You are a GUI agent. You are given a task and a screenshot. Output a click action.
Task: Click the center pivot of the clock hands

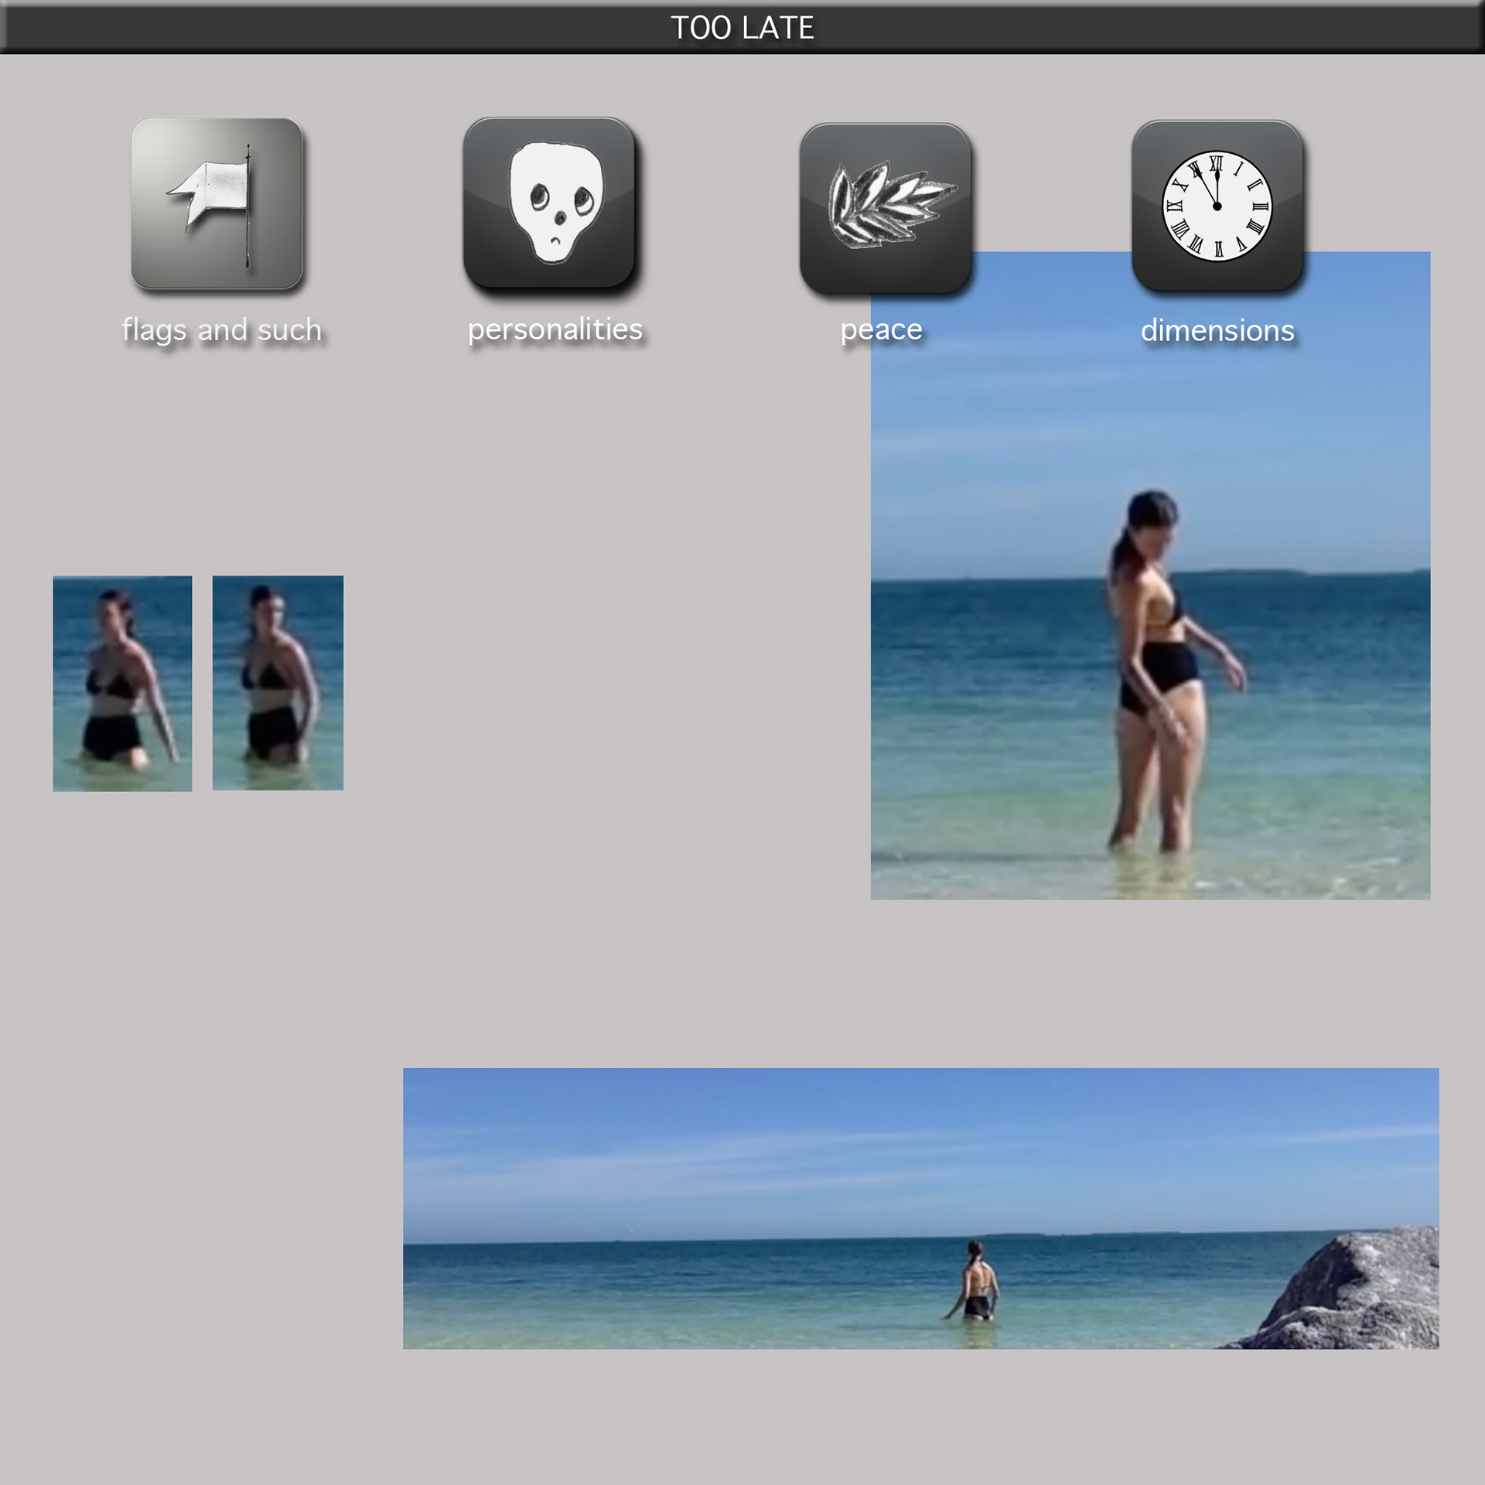coord(1217,207)
